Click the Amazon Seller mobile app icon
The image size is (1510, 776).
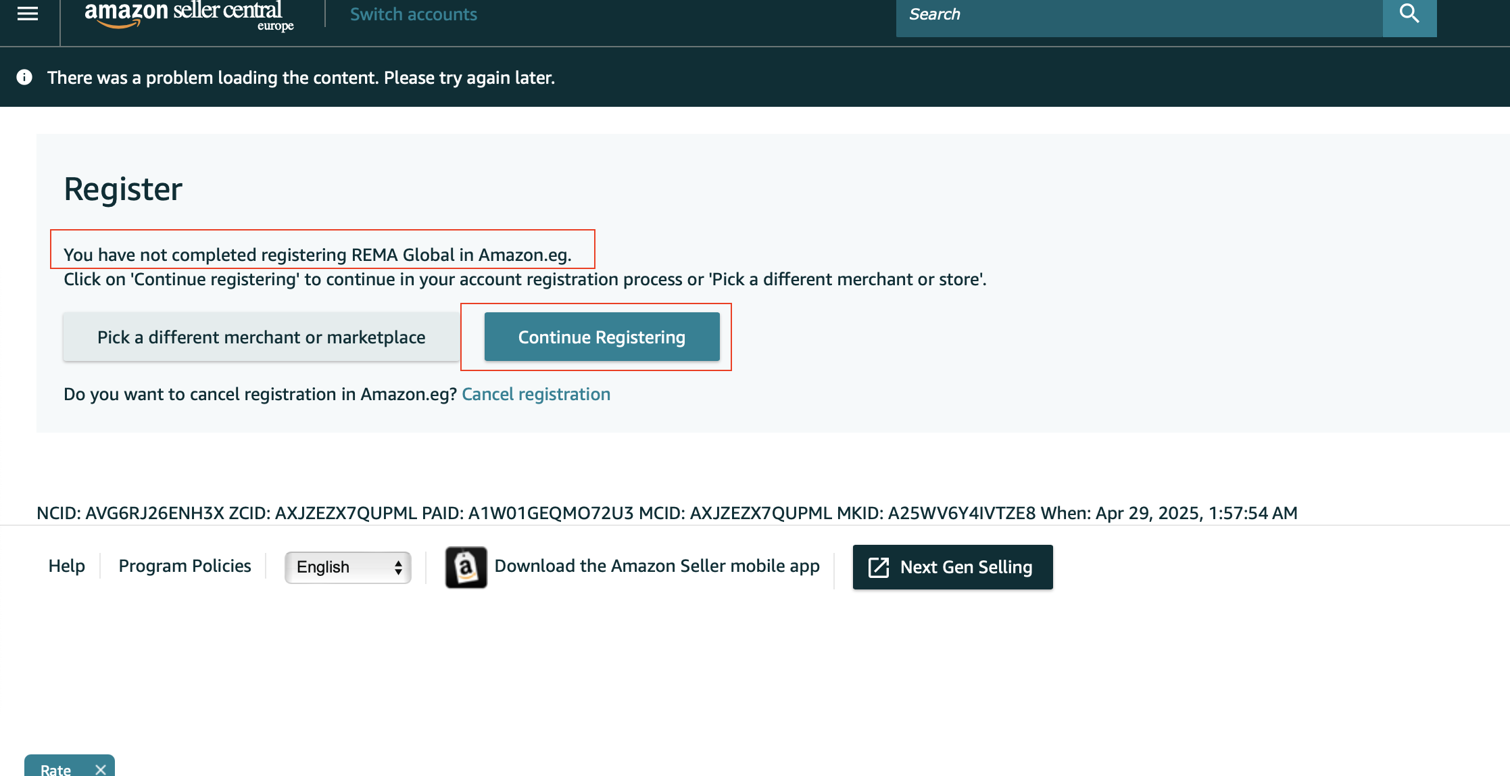point(466,567)
